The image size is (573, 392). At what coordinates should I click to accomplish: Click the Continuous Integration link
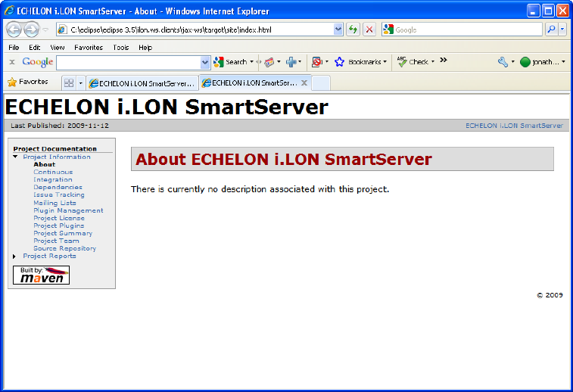point(53,176)
